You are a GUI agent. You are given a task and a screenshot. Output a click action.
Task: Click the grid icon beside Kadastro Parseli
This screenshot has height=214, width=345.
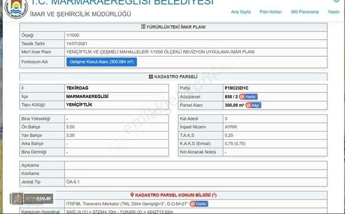click(x=151, y=76)
